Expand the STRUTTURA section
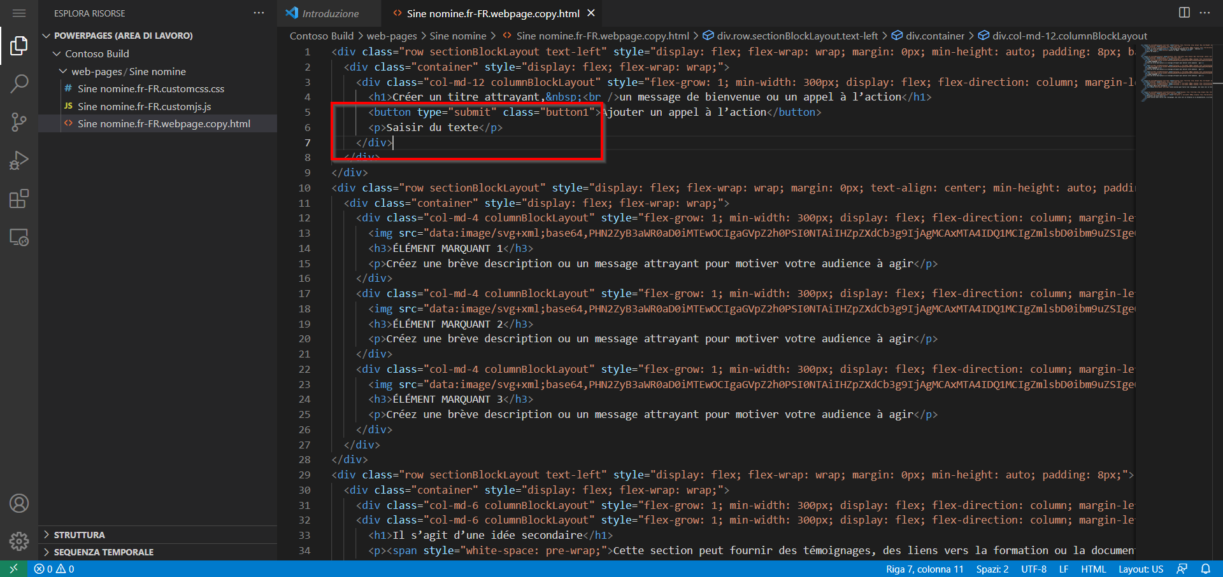The width and height of the screenshot is (1223, 577). pos(158,534)
